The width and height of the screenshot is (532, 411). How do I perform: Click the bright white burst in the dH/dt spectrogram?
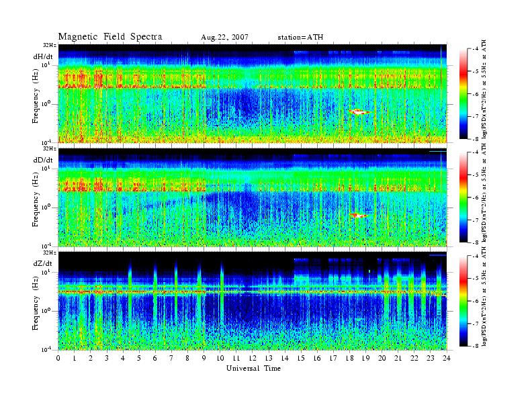359,111
